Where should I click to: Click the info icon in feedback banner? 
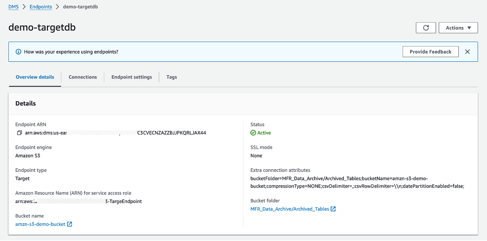click(19, 52)
